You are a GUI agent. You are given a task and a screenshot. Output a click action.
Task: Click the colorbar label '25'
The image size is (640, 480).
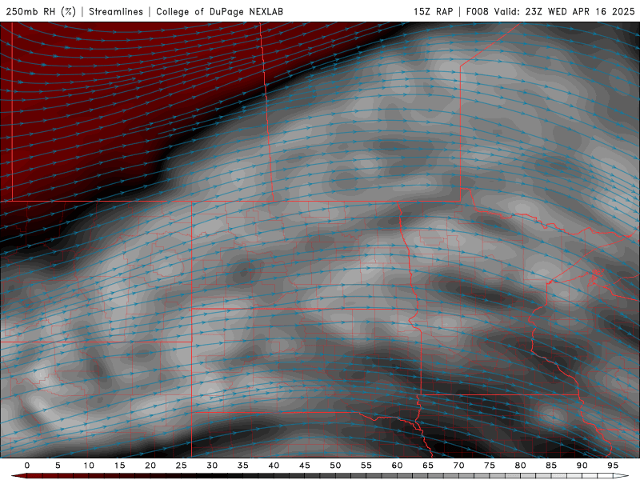point(182,466)
